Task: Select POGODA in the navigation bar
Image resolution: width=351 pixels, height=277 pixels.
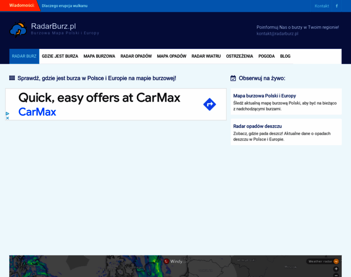Action: coord(266,56)
